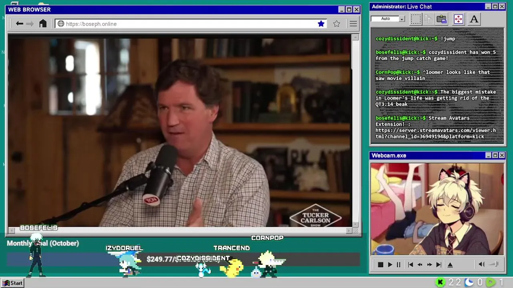Click the anime catboy webcam feed
The height and width of the screenshot is (288, 513).
[x=437, y=209]
